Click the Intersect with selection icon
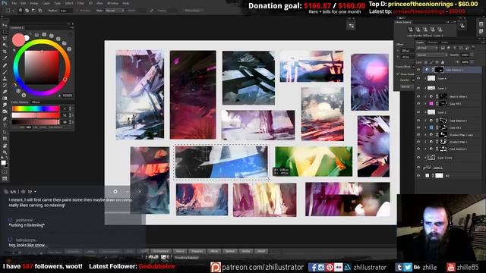Viewport: 486px width, 273px height. [40, 11]
